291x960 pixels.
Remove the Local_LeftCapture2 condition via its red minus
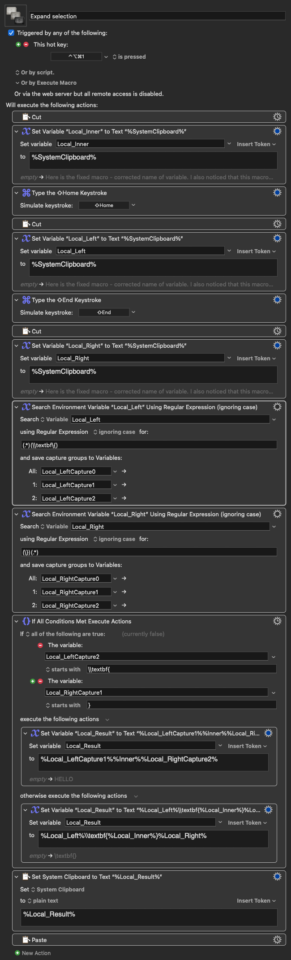tap(40, 645)
